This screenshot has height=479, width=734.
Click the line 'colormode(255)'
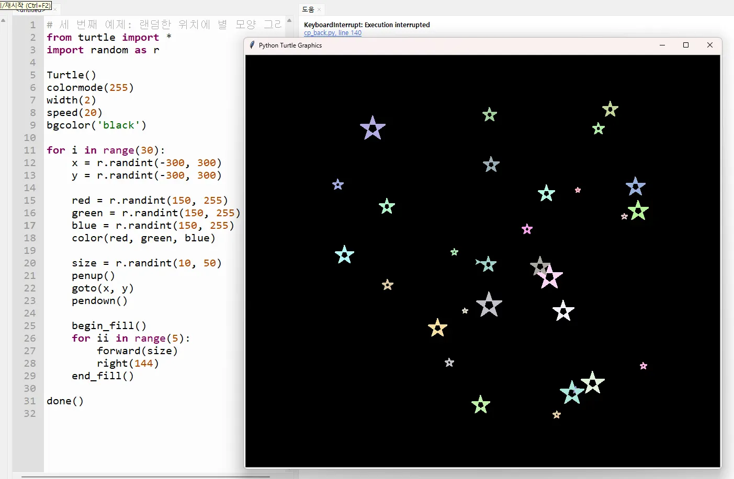coord(90,87)
